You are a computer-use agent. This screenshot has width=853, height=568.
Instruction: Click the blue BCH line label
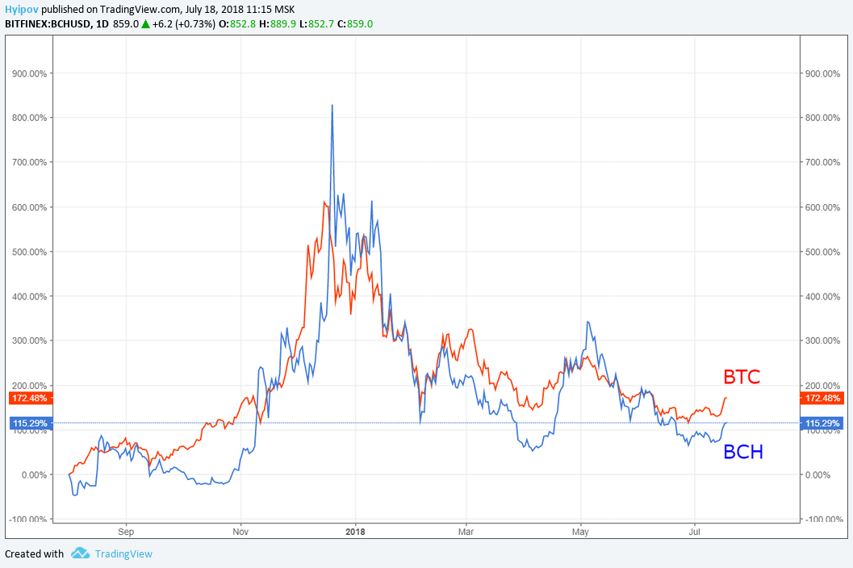[x=743, y=452]
